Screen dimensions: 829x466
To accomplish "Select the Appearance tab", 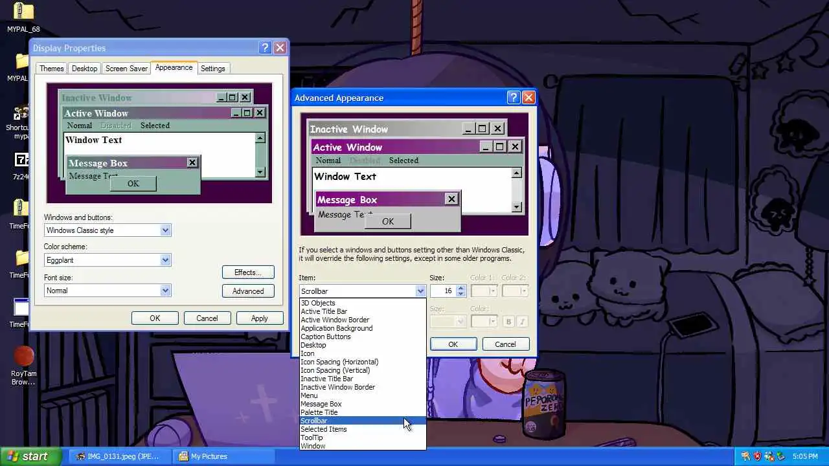I will [174, 67].
